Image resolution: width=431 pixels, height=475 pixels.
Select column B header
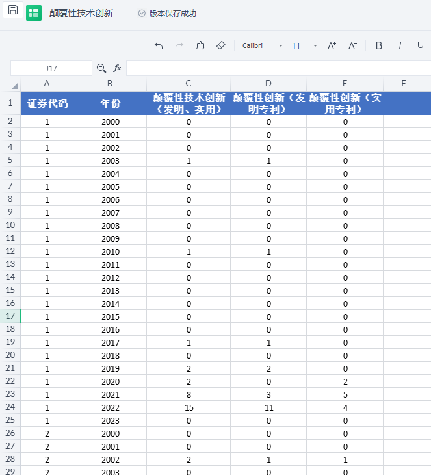click(x=110, y=83)
